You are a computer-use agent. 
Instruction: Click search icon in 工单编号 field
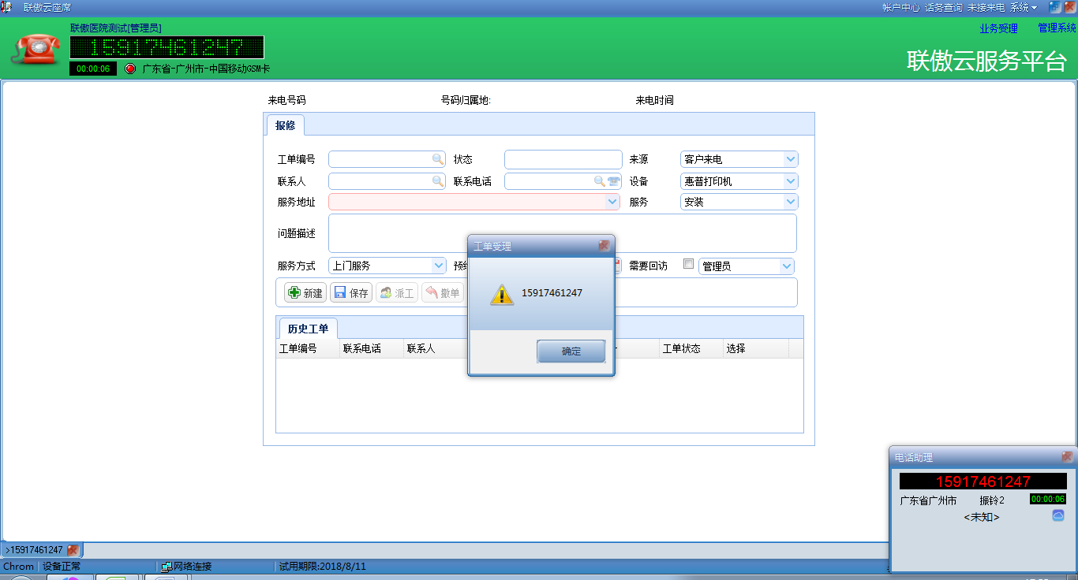click(x=437, y=159)
